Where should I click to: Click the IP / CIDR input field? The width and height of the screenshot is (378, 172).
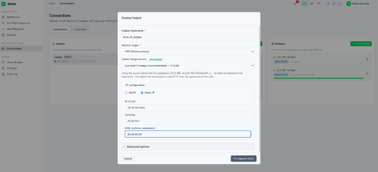tap(188, 108)
